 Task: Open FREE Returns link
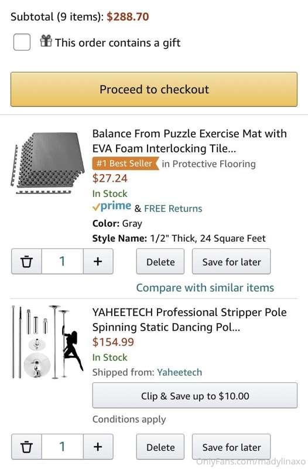pos(173,209)
